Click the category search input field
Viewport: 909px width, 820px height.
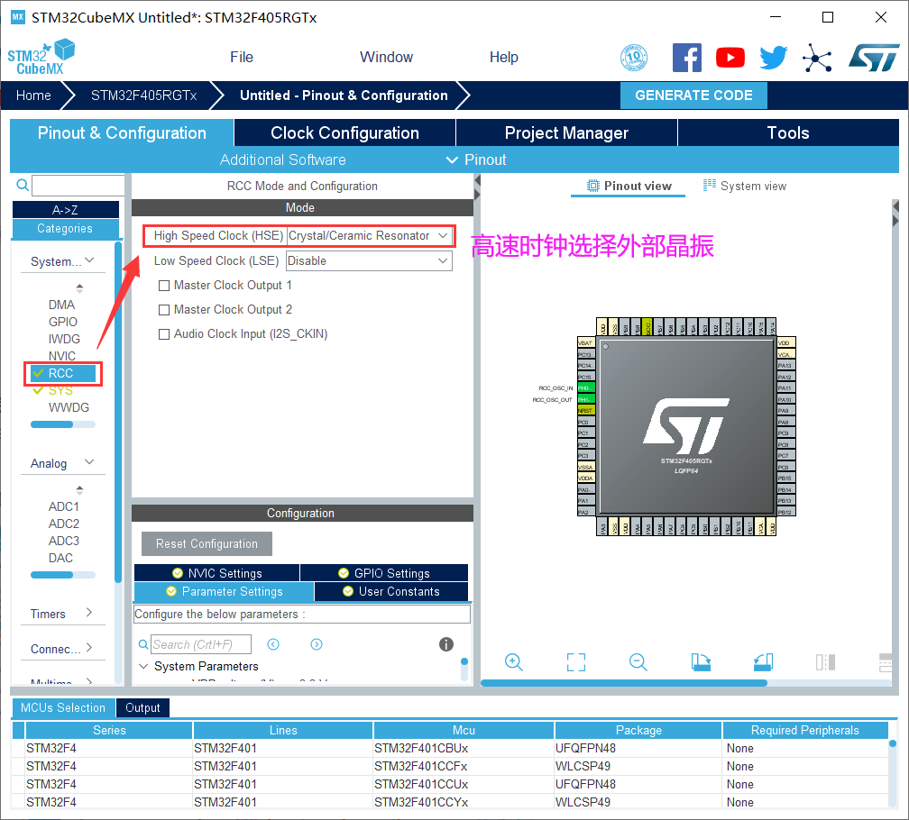click(78, 186)
